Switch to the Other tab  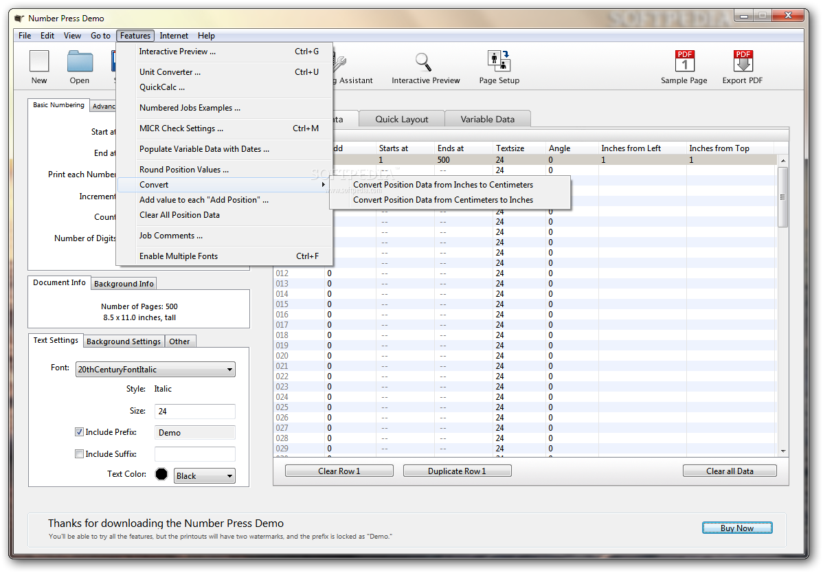pos(179,341)
